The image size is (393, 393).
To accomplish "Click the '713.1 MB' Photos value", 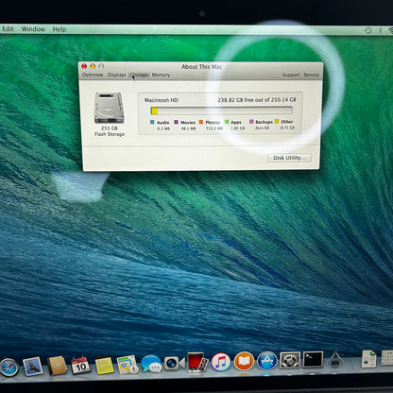I will [x=214, y=128].
